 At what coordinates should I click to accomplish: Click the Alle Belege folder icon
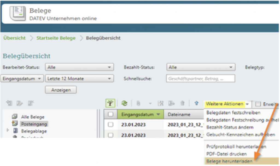(15, 117)
